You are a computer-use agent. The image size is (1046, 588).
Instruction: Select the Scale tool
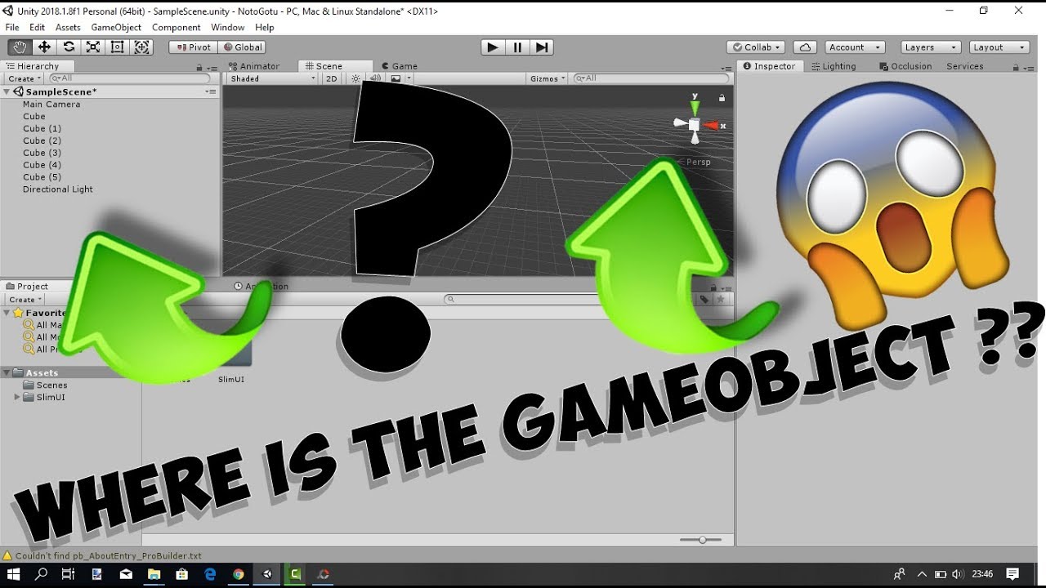point(93,47)
